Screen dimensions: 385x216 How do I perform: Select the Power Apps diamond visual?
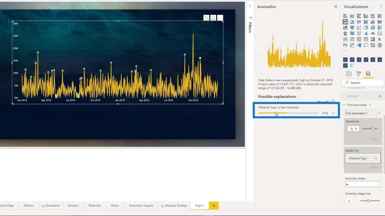[380, 45]
